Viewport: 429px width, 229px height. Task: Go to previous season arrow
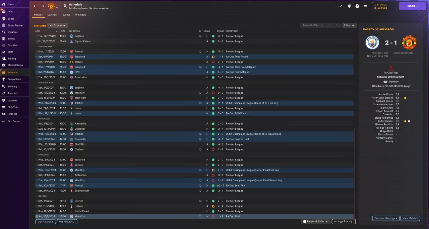tap(329, 25)
